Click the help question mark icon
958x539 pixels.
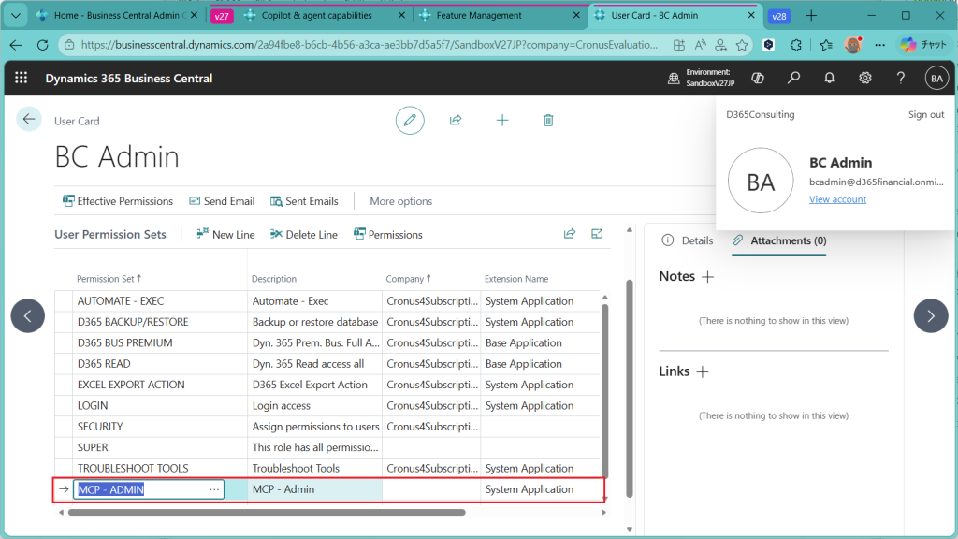(900, 79)
